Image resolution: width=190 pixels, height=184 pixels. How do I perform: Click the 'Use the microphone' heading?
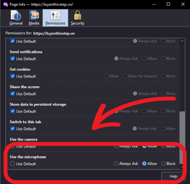[28, 157]
